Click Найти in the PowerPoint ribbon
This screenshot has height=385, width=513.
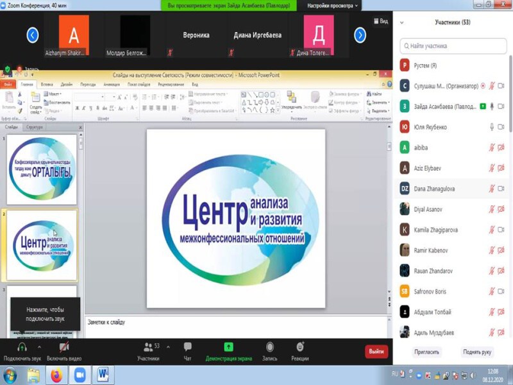(374, 94)
